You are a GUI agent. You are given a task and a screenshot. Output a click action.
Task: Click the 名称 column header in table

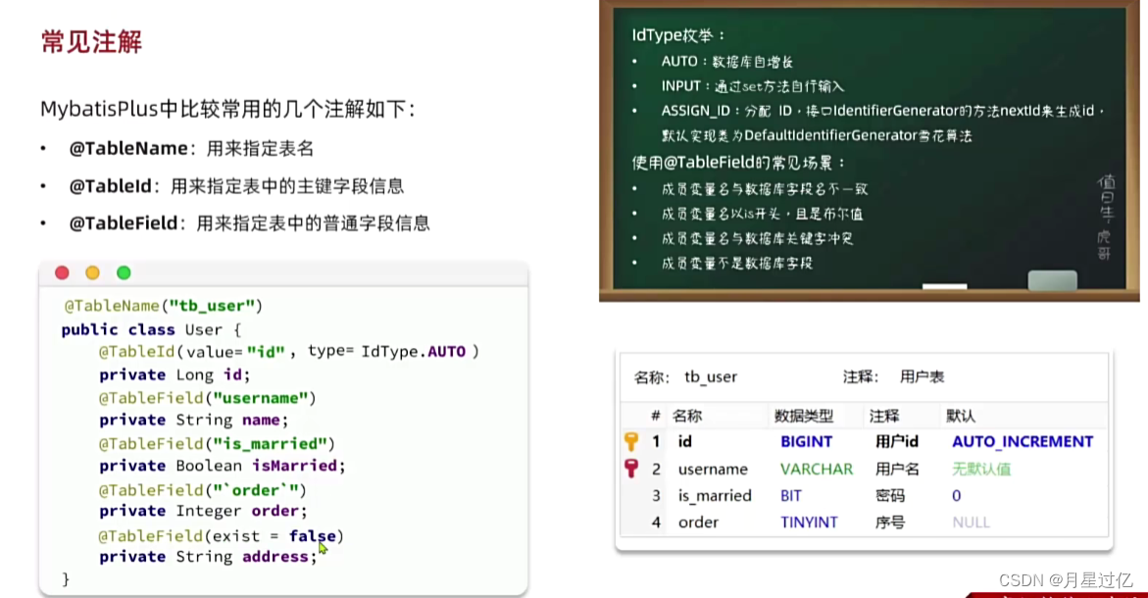687,416
